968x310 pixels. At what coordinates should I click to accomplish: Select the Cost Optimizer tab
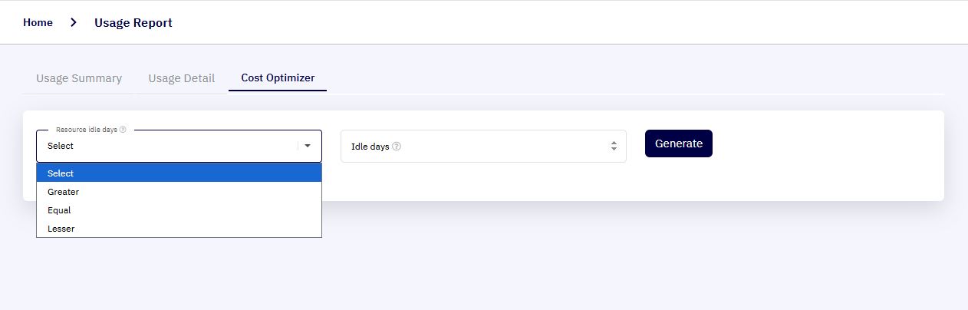(x=278, y=78)
